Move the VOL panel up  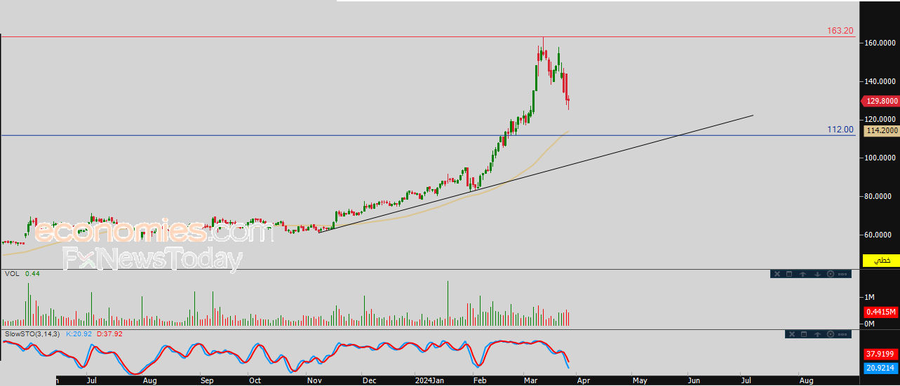click(803, 274)
